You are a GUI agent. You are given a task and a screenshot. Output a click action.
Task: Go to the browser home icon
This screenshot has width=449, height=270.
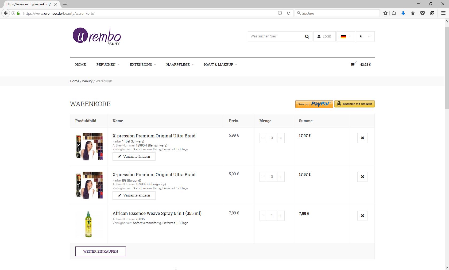pos(413,13)
